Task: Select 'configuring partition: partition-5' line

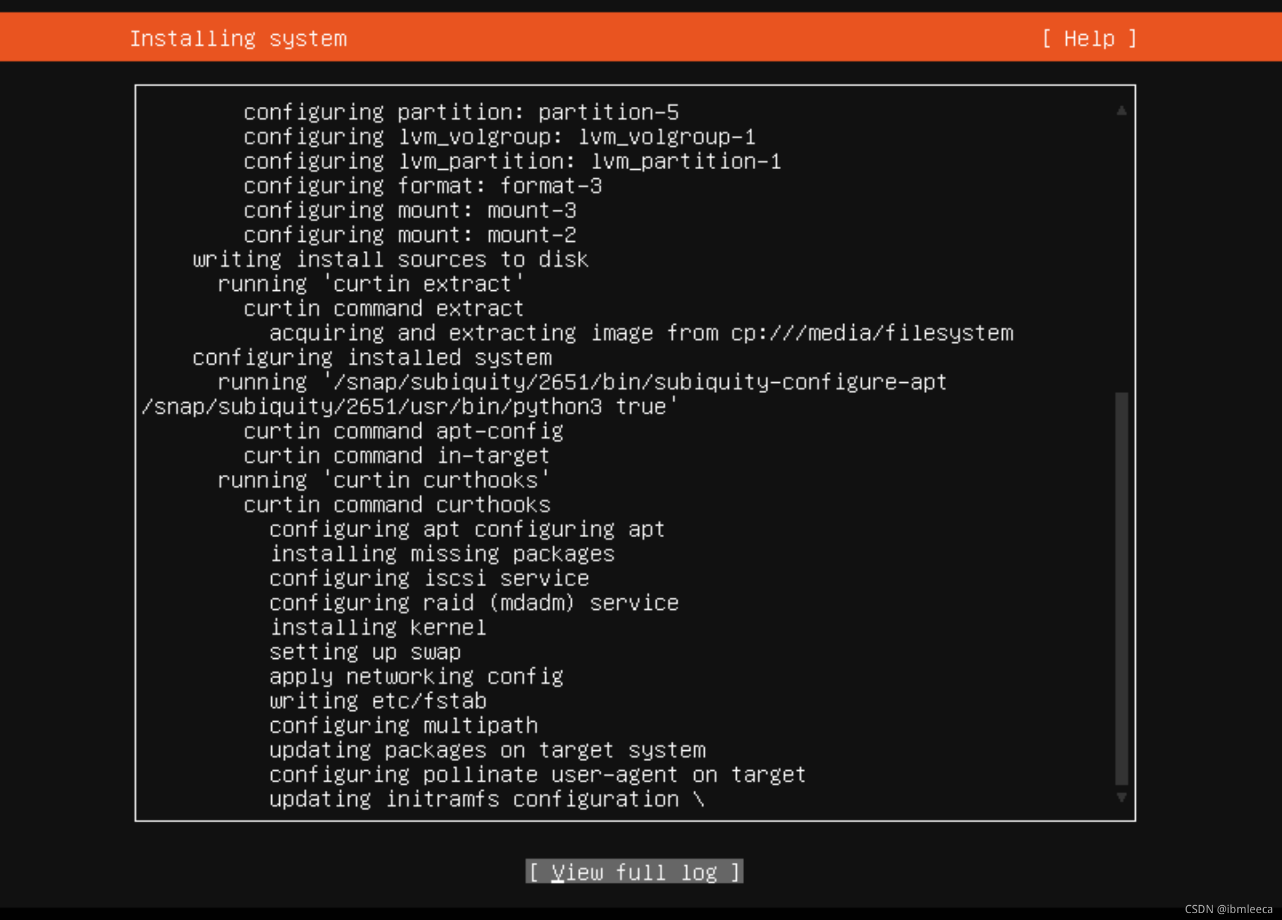Action: coord(461,112)
